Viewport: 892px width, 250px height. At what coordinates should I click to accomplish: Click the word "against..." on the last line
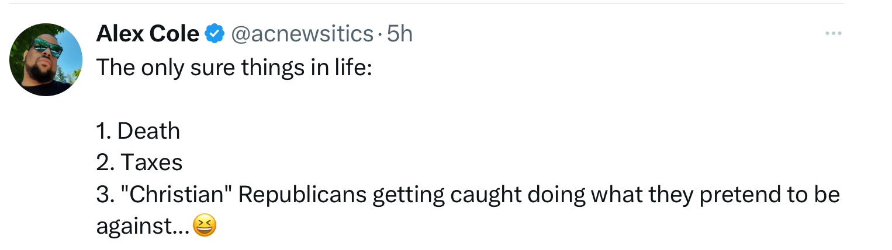142,226
